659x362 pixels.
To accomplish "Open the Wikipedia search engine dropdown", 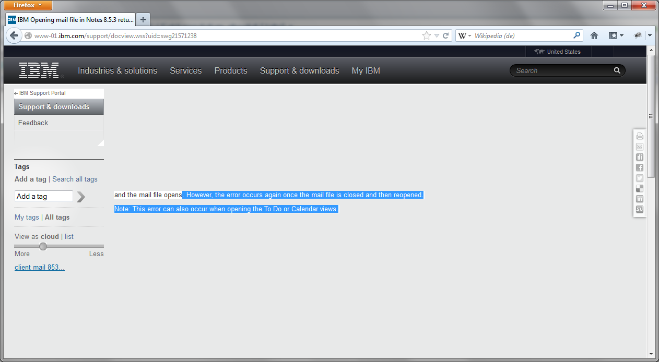I will (465, 36).
